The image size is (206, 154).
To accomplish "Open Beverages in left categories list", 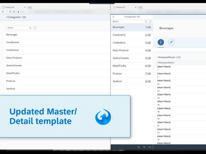I will tap(57, 35).
